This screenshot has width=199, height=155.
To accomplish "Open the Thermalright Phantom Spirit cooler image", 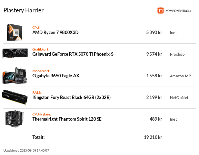I will pyautogui.click(x=14, y=119).
